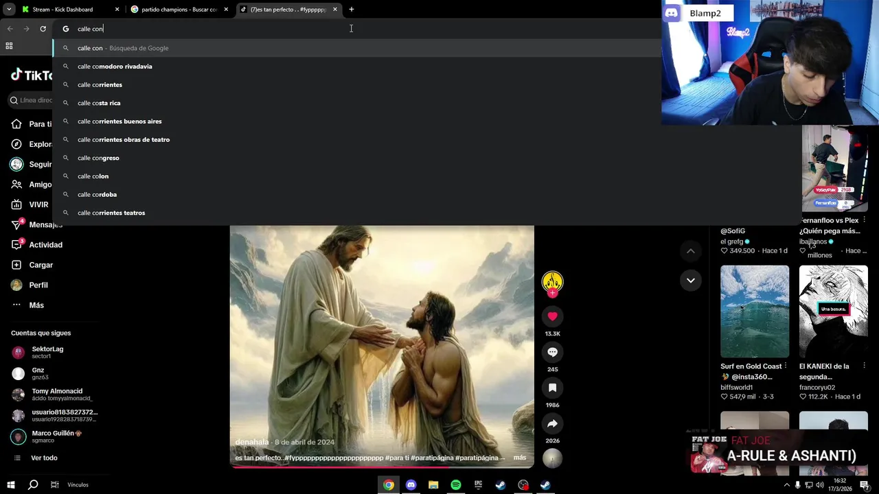879x494 pixels.
Task: Open Cargar upload icon
Action: pyautogui.click(x=16, y=265)
